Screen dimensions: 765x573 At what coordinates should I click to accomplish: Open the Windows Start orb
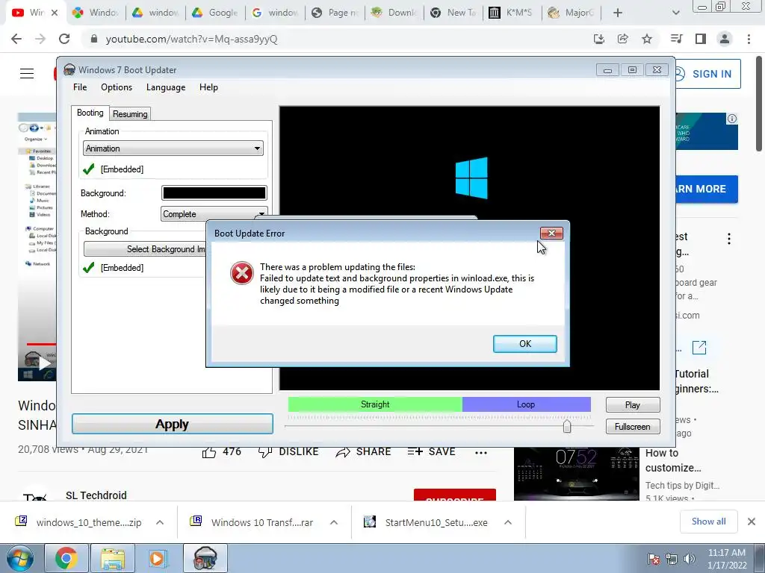20,558
